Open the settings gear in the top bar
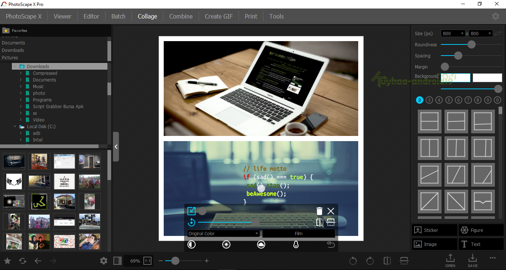This screenshot has height=270, width=506. 495,16
